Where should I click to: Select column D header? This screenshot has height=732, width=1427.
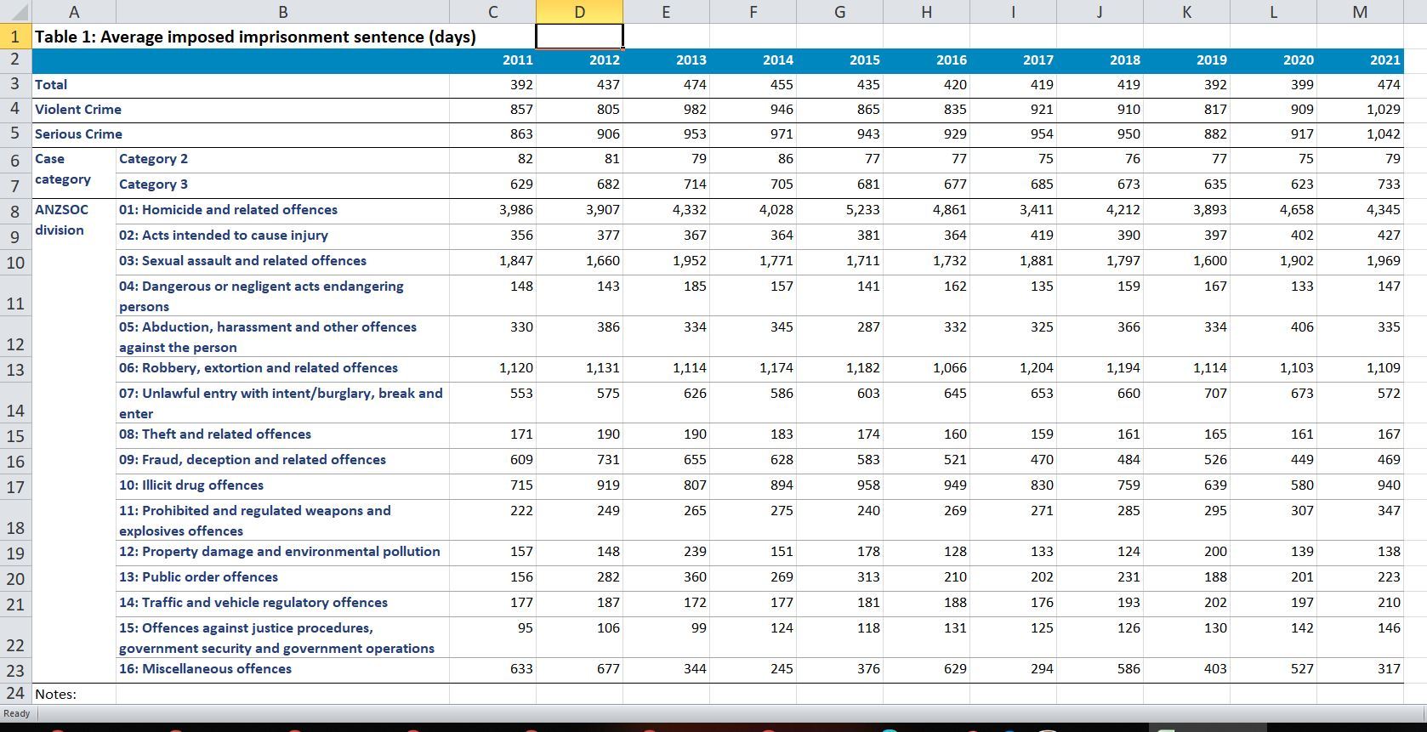point(579,12)
